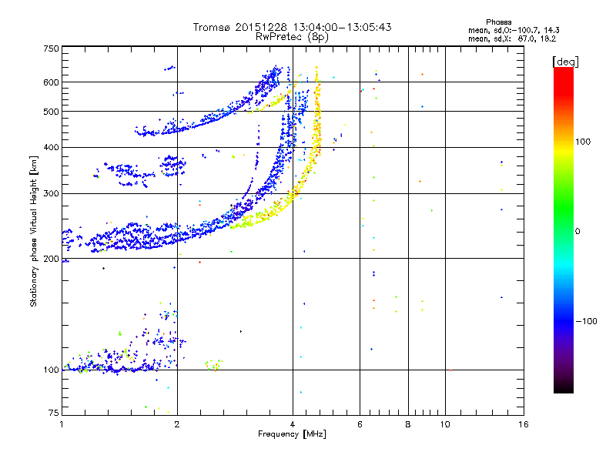616x462 pixels.
Task: Click the '16' frequency tick label
Action: point(524,424)
